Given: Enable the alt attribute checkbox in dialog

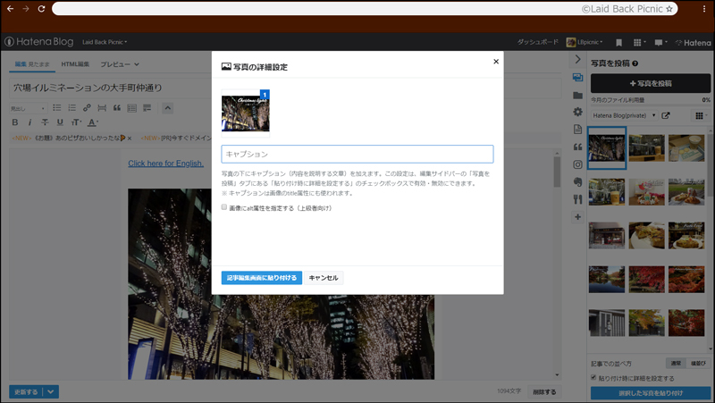Looking at the screenshot, I should pos(224,207).
